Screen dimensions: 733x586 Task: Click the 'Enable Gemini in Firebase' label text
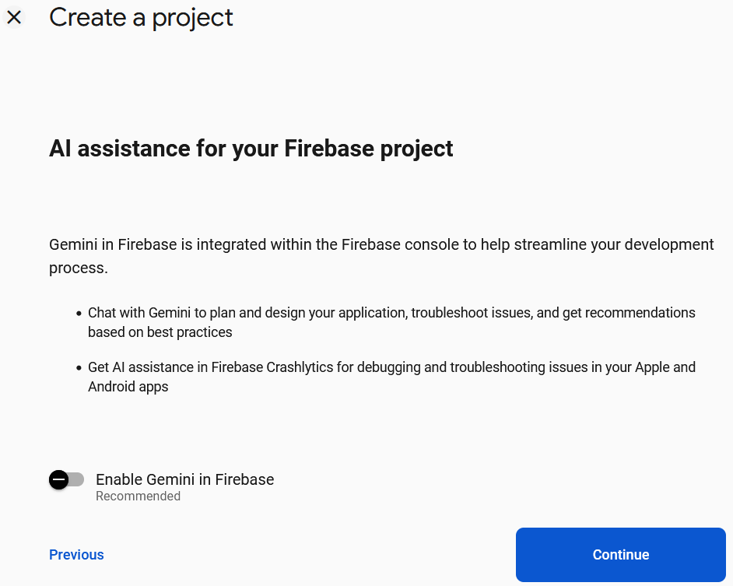point(184,479)
